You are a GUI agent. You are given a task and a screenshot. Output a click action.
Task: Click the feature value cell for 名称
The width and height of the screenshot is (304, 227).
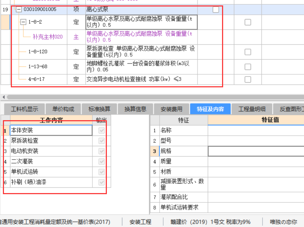point(256,131)
